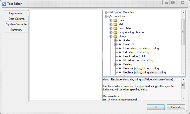Collapse the Strings folder
Image resolution: width=190 pixels, height=114 pixels.
click(x=111, y=36)
